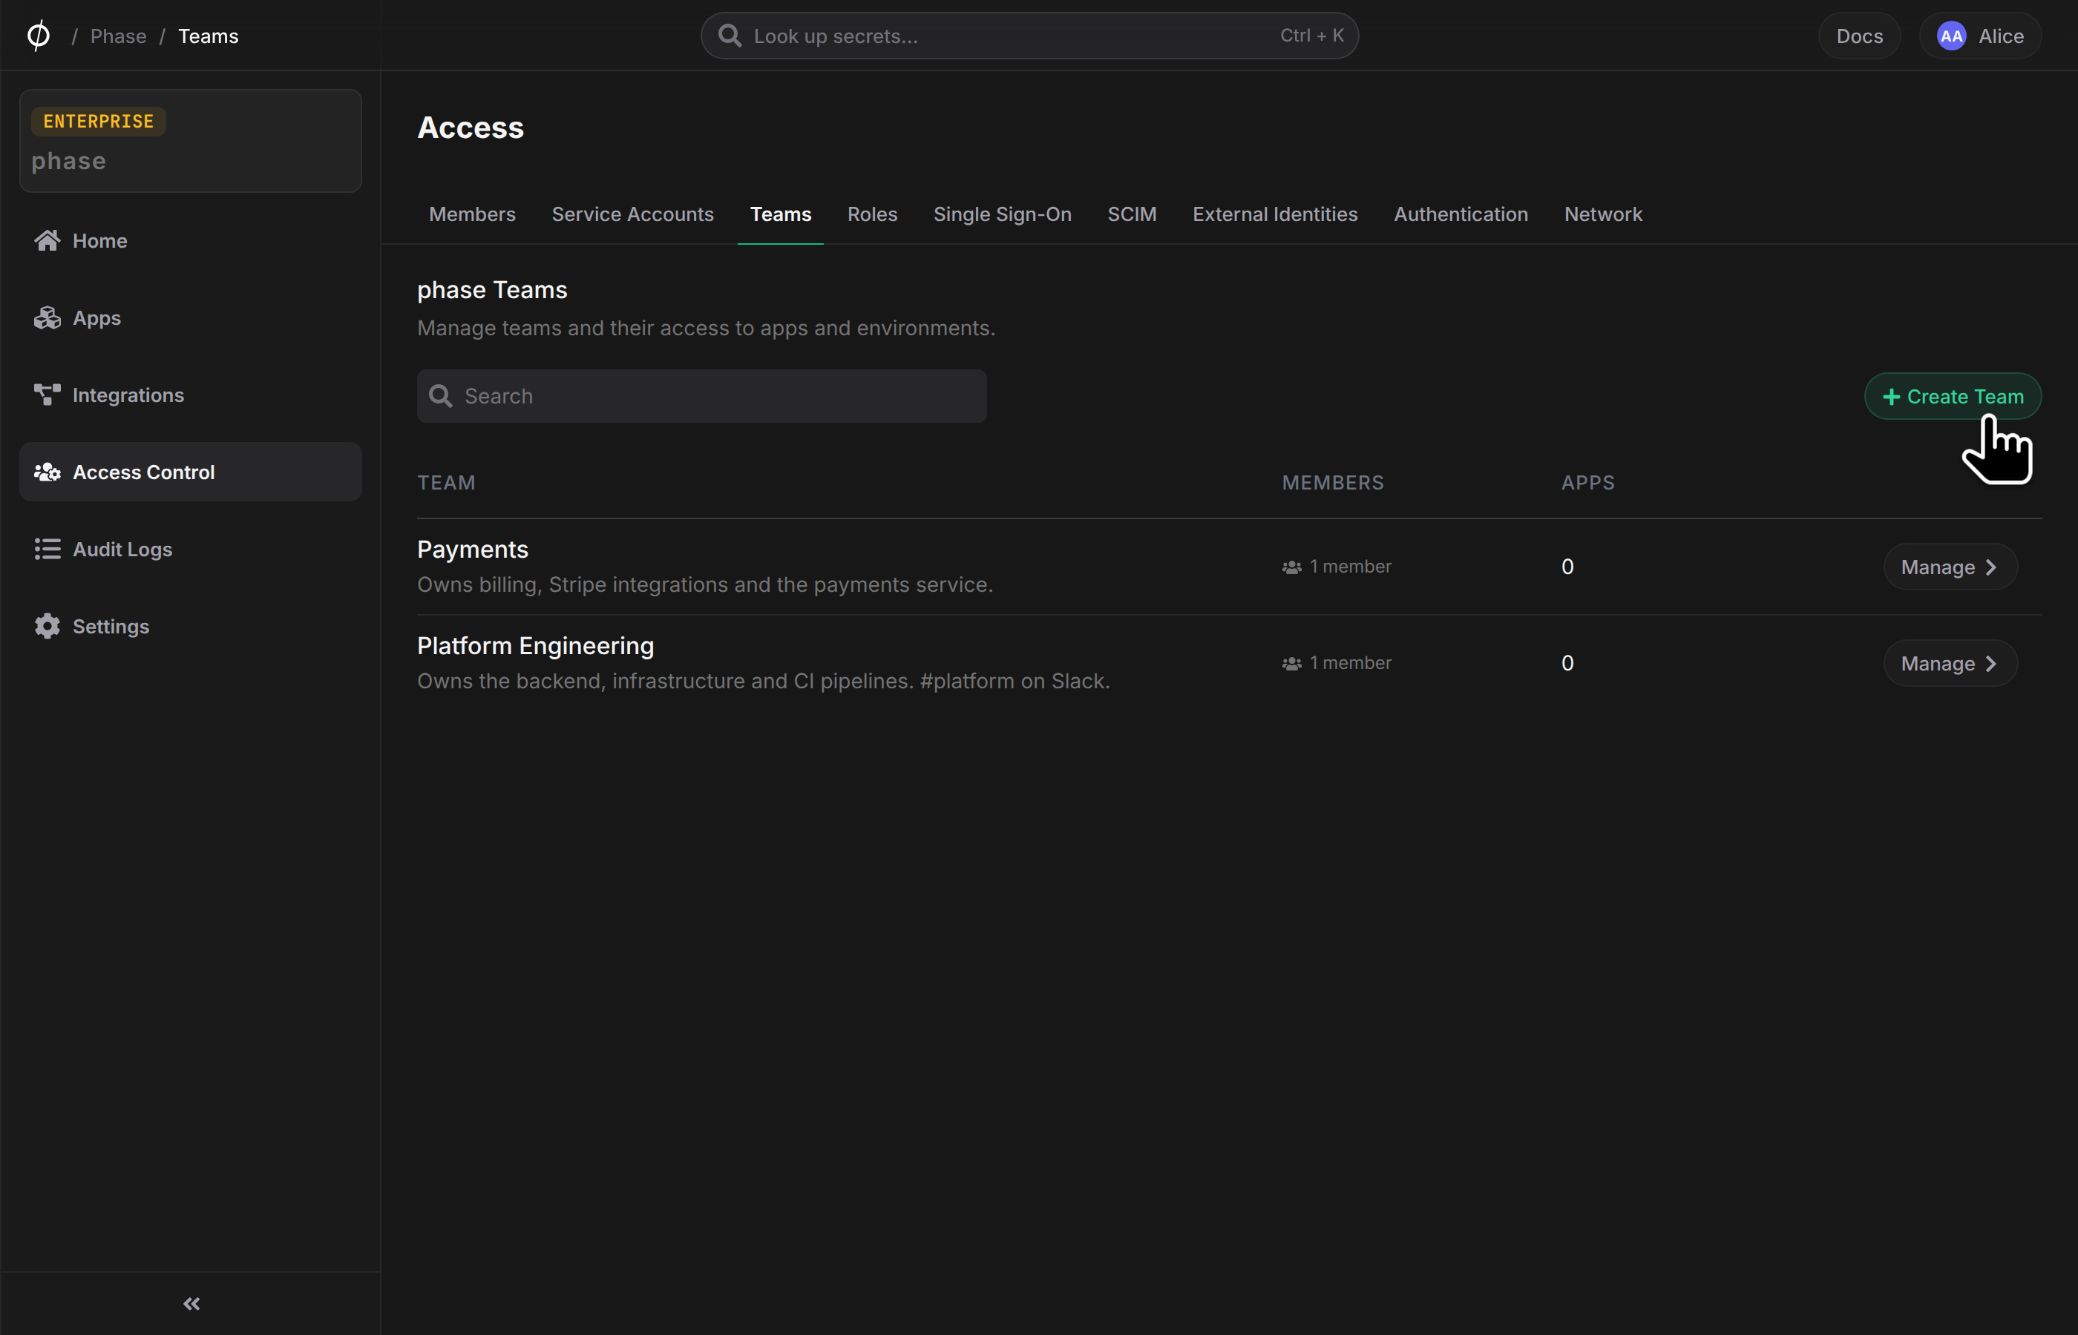Select the Teams tab
The width and height of the screenshot is (2078, 1335).
coord(781,214)
